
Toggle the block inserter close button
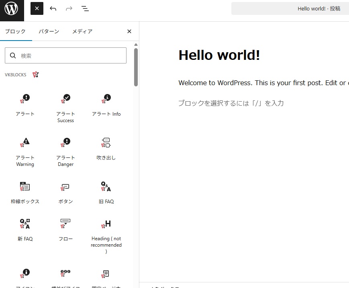click(37, 8)
